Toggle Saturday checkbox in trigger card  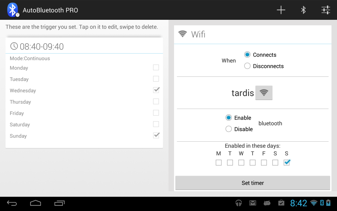(156, 124)
